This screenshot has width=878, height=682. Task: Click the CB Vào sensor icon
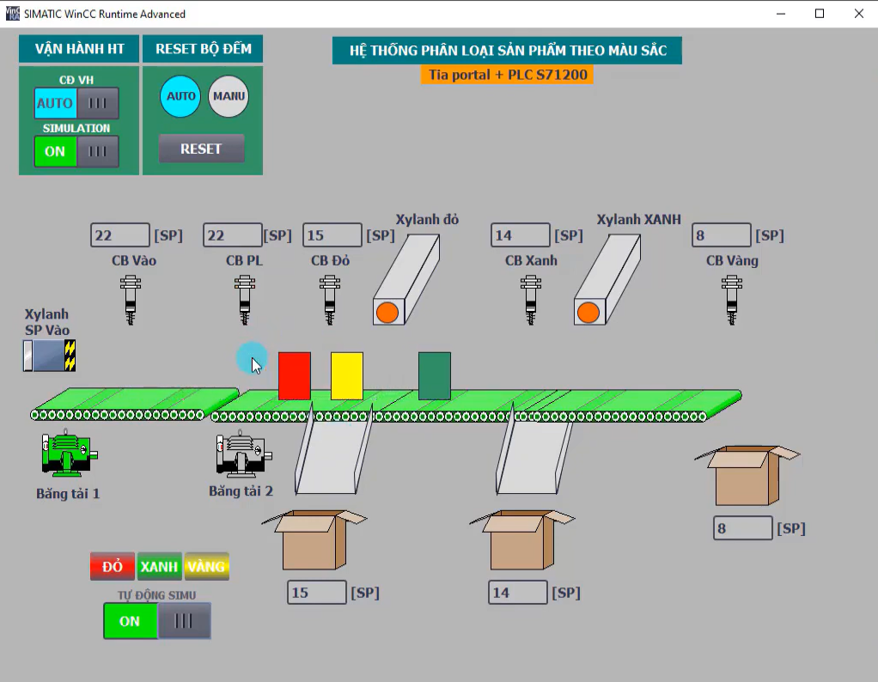131,300
